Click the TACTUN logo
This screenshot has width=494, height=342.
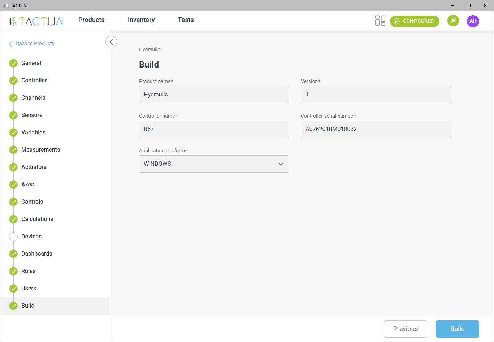36,21
